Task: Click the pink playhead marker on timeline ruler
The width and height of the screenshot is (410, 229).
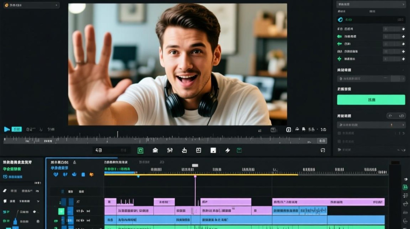Action: 195,176
